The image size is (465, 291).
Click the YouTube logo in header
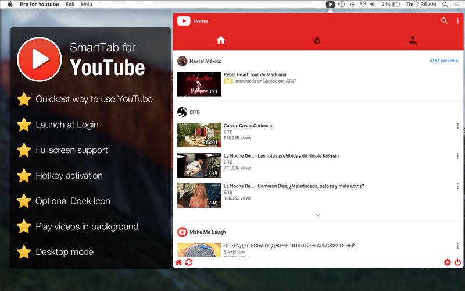pyautogui.click(x=184, y=21)
